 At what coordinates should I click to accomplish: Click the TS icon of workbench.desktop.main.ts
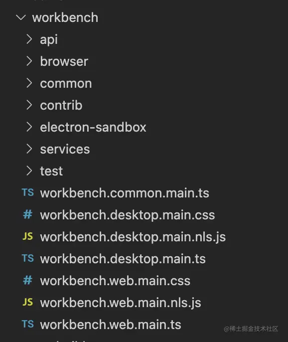28,258
